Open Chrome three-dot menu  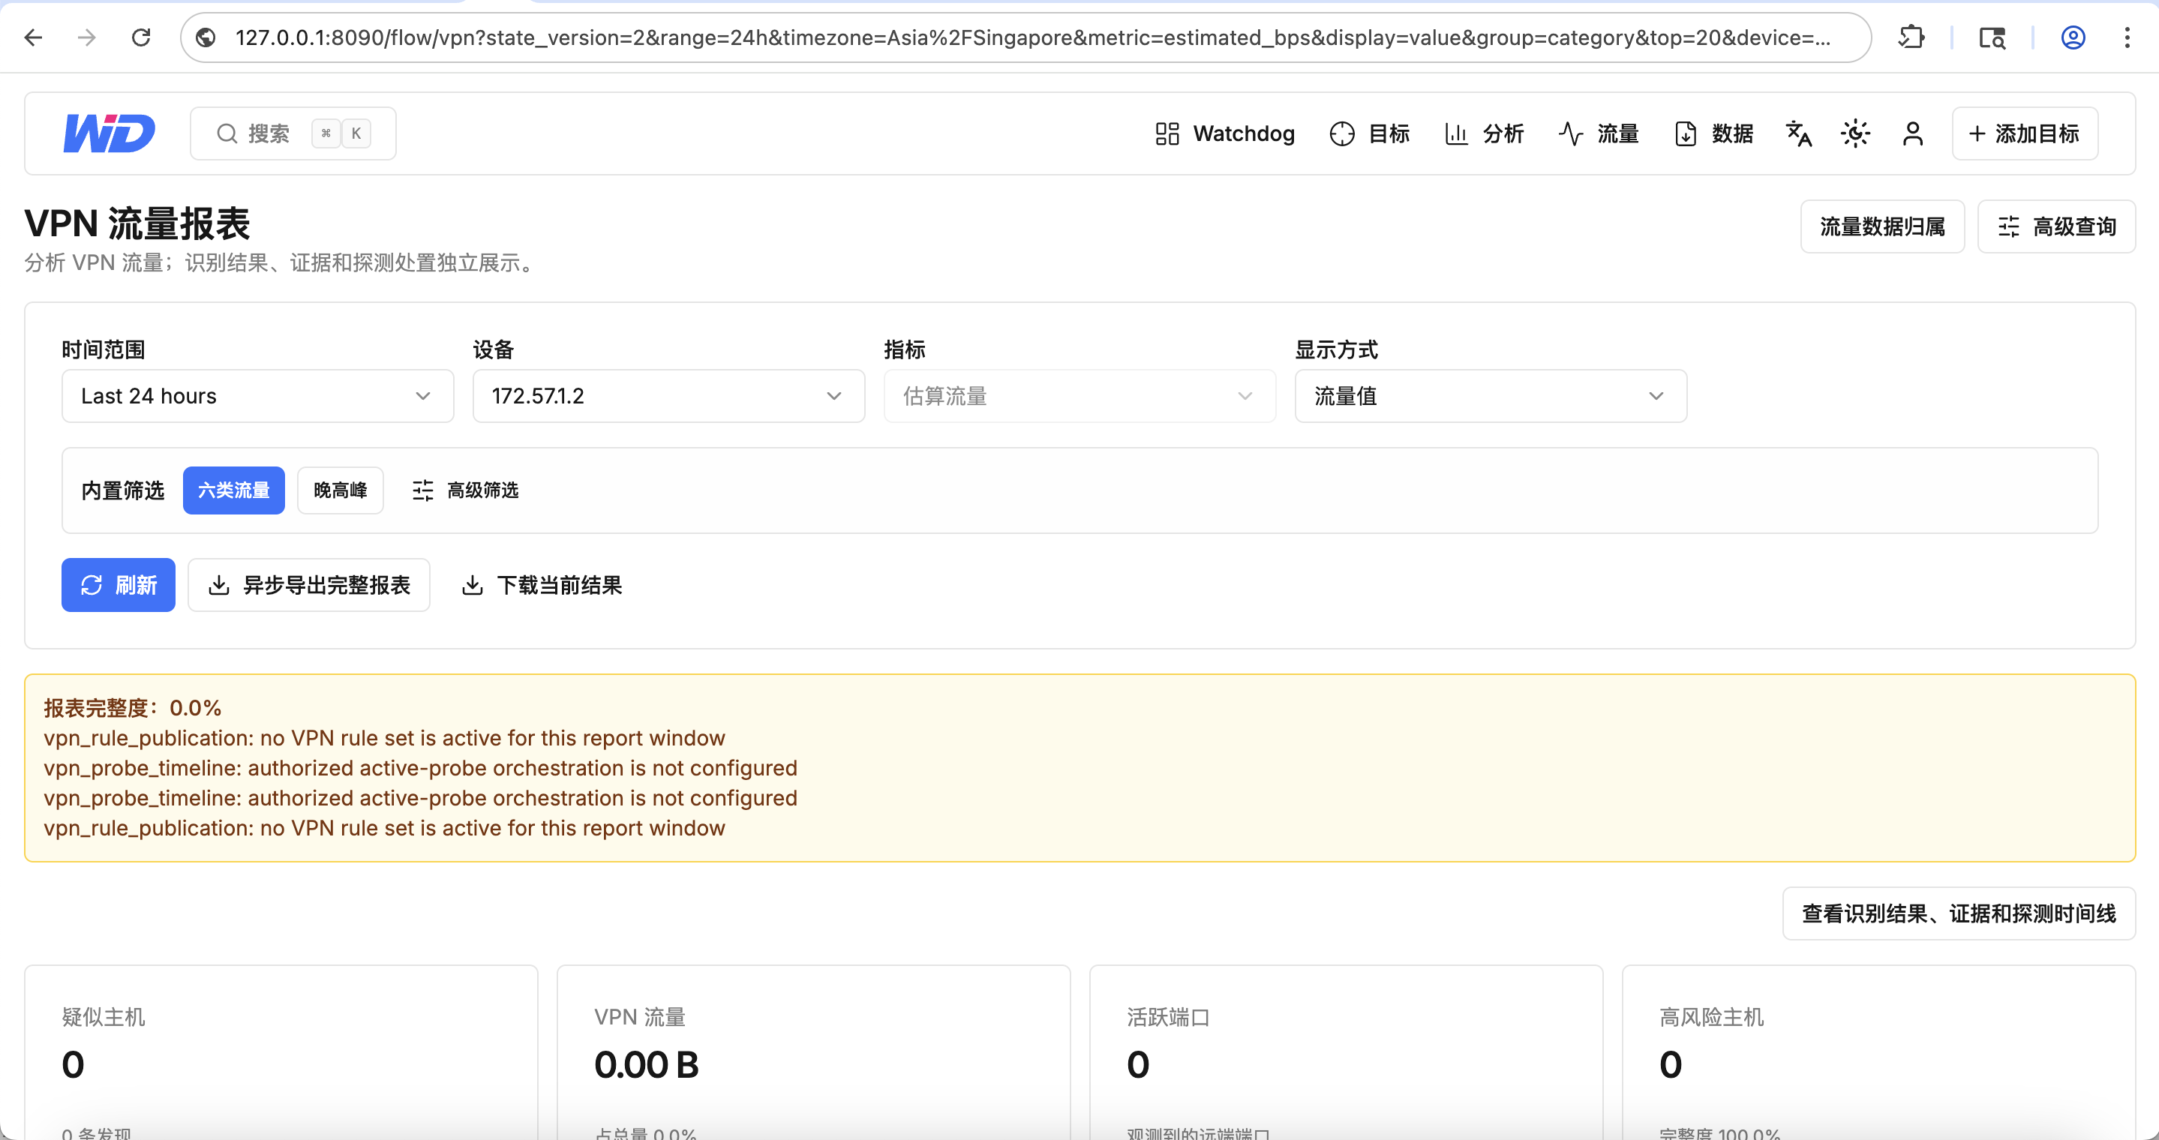[x=2126, y=37]
